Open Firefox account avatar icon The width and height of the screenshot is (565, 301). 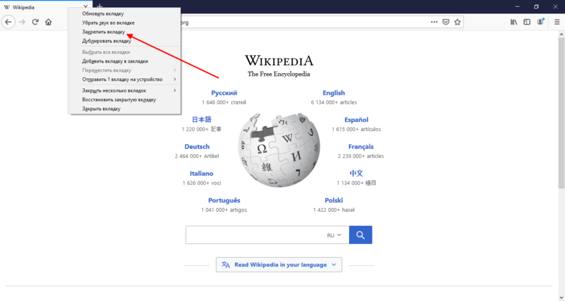540,22
